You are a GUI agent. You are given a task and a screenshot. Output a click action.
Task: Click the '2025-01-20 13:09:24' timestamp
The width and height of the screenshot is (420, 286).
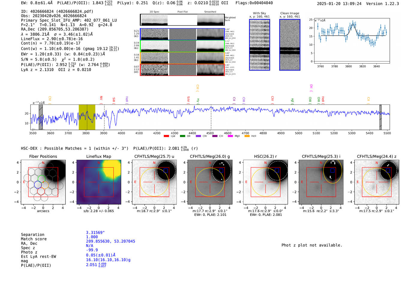[x=339, y=4]
